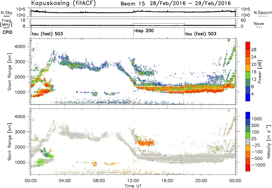Click Slant Range [km] label of velocity panel
Image resolution: width=272 pixels, height=188 pixels.
pos(10,142)
